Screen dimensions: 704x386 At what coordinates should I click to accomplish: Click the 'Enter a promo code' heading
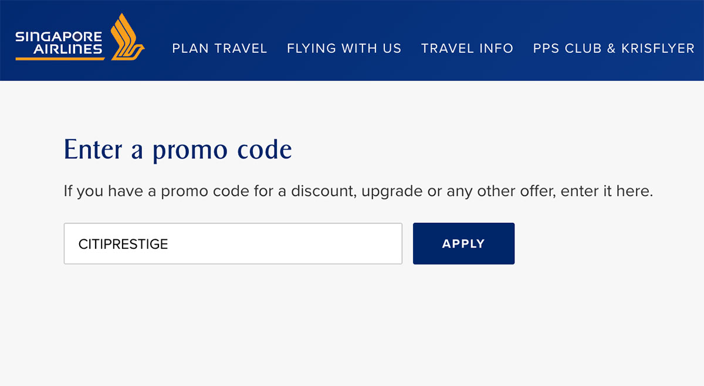pos(177,149)
